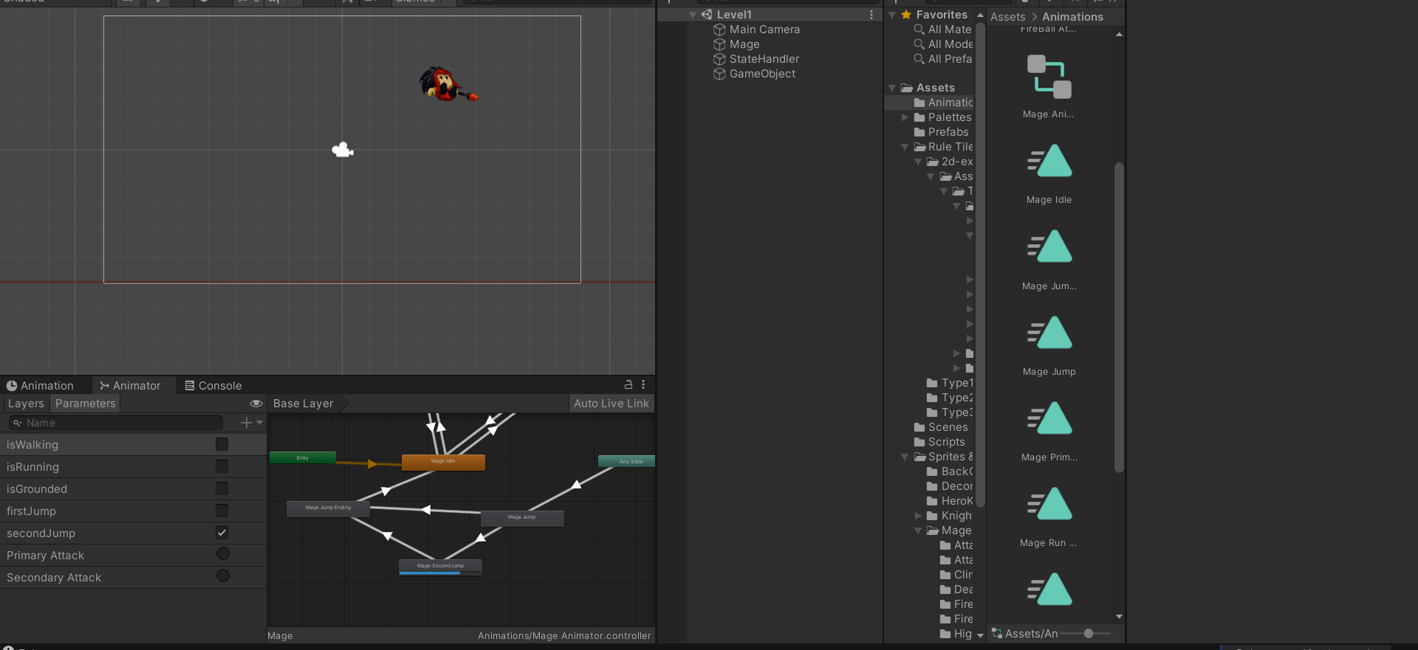Click the Level1 scene Unity icon
The image size is (1418, 650).
707,15
